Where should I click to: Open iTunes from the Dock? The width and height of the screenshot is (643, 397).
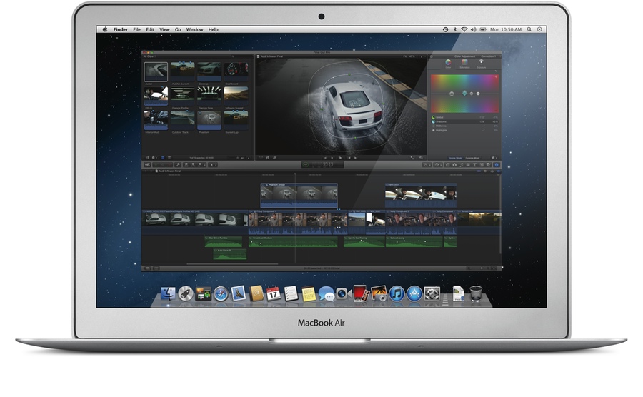click(396, 293)
